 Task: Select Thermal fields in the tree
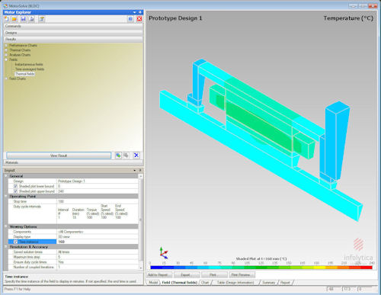pos(25,74)
